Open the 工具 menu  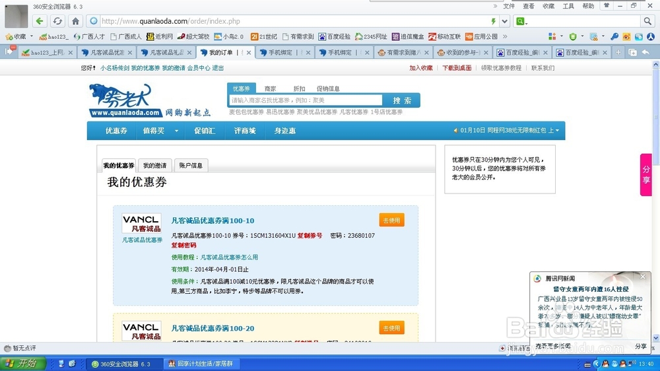(x=568, y=6)
